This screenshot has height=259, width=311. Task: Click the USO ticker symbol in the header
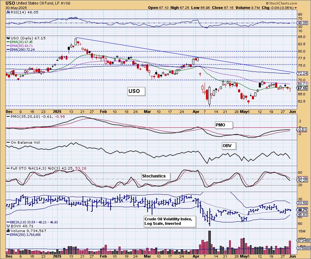pyautogui.click(x=10, y=3)
